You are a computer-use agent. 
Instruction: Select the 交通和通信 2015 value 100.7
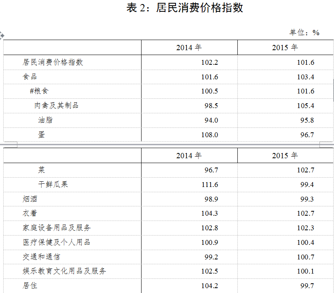(x=305, y=257)
